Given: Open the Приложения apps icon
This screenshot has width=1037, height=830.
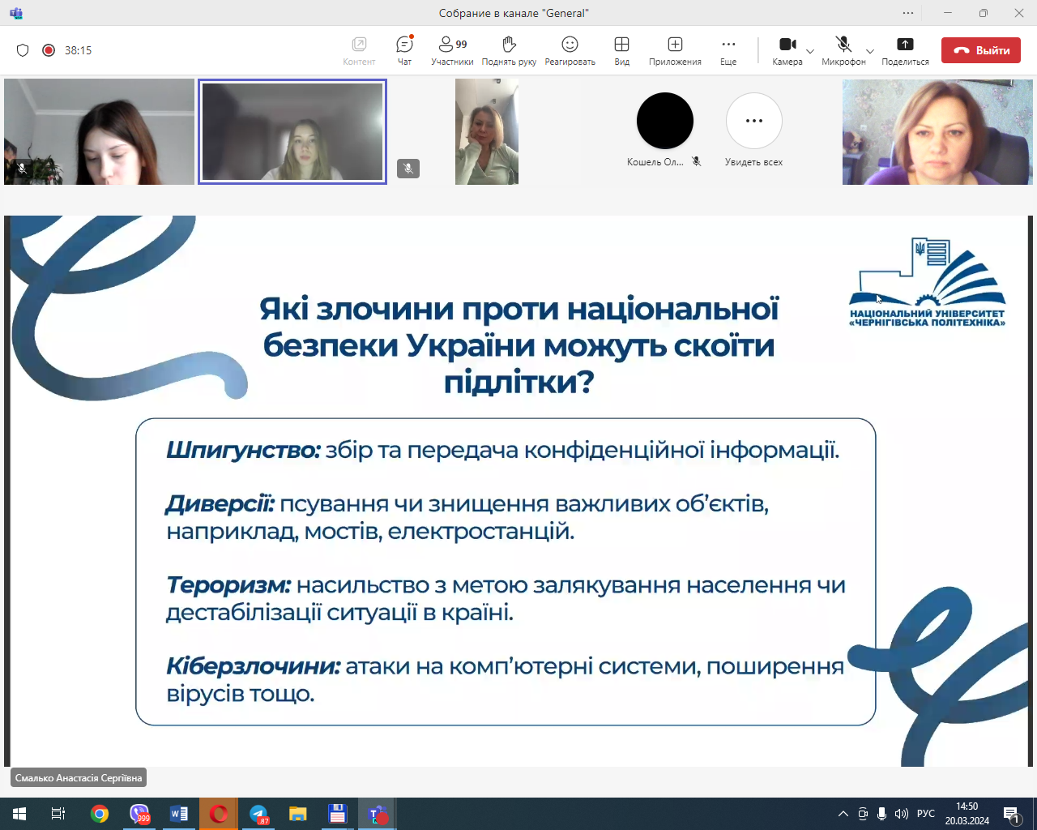Looking at the screenshot, I should [675, 49].
